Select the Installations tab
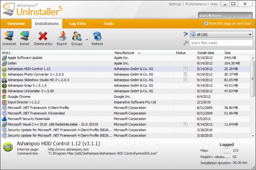 [x=47, y=24]
